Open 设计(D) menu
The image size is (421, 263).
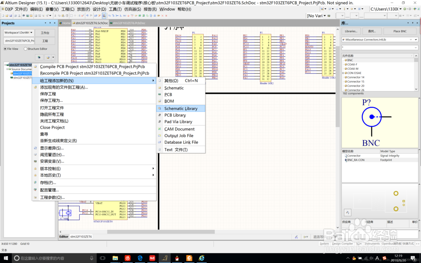coord(99,9)
